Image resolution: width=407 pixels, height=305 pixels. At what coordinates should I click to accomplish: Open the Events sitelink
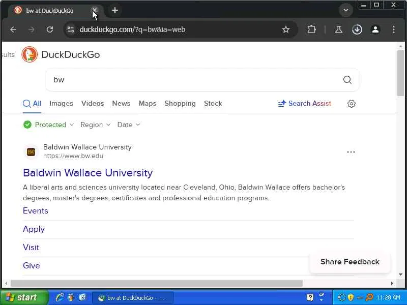pos(36,211)
